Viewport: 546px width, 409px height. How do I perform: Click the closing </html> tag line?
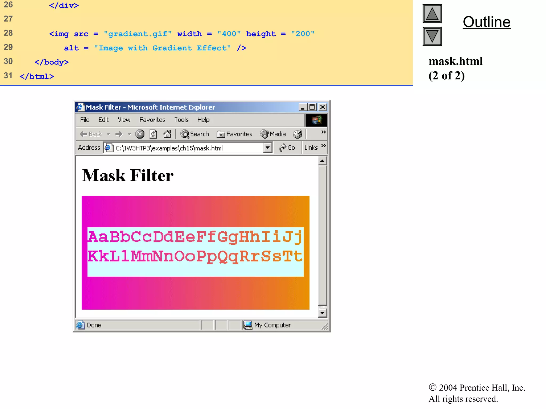coord(37,76)
